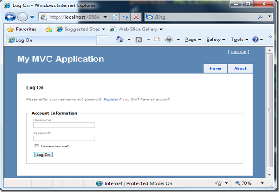The width and height of the screenshot is (279, 192).
Task: Click the Internet Explorer title bar icon
Action: click(7, 5)
